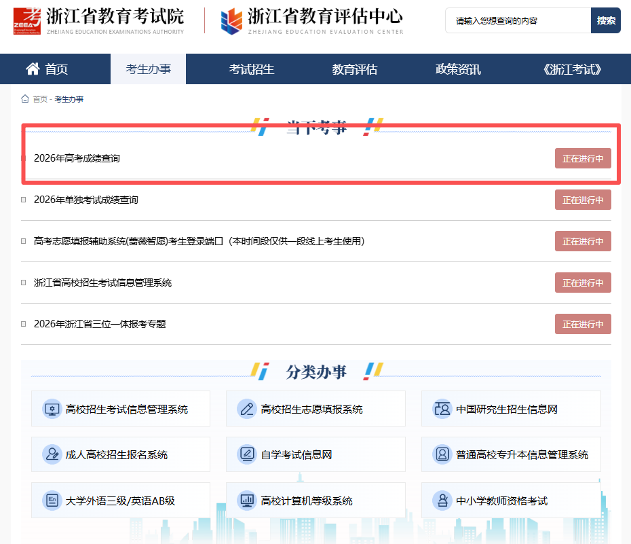This screenshot has width=631, height=544.
Task: Click the 大学外语三级/英语AB级 icon
Action: [52, 501]
